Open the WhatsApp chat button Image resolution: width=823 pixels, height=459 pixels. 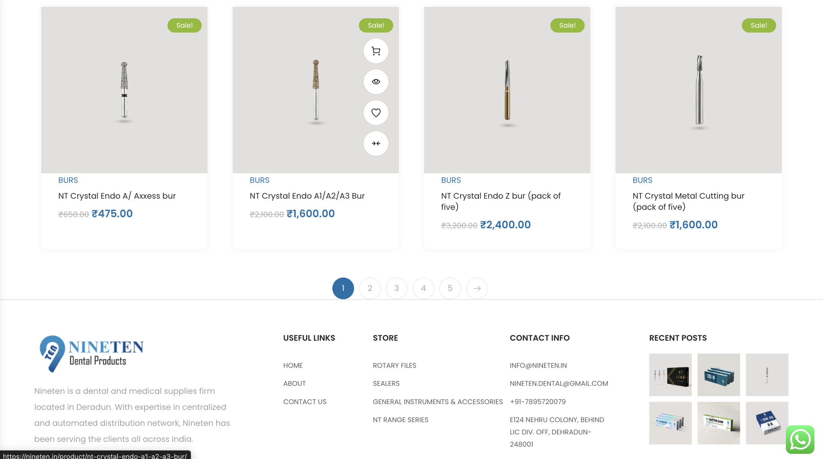[800, 439]
